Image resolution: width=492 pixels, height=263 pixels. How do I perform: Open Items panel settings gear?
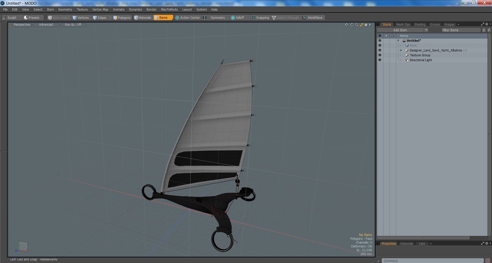[x=487, y=24]
